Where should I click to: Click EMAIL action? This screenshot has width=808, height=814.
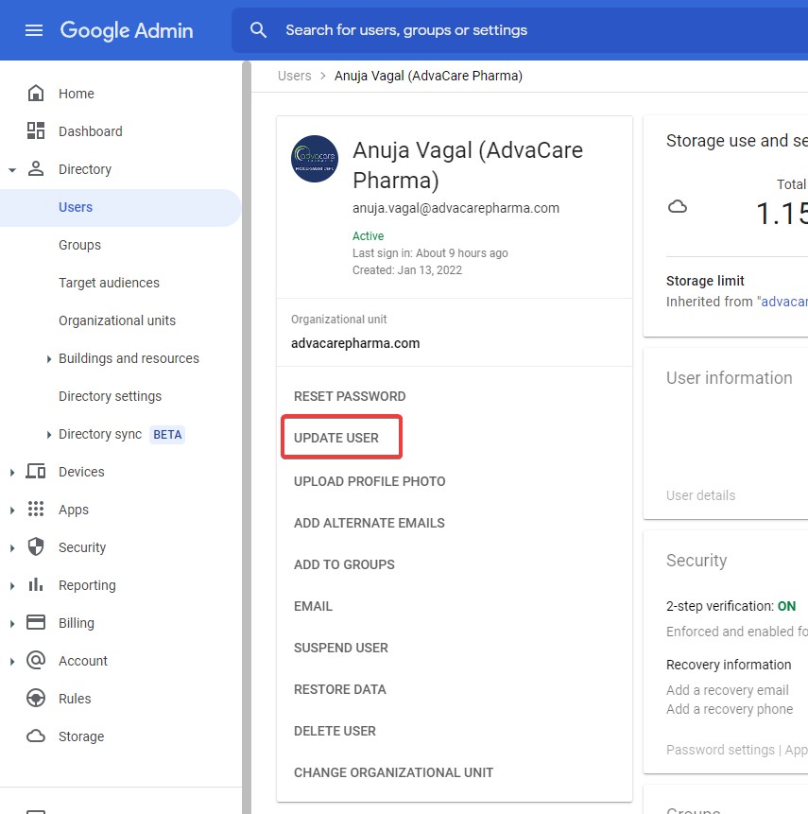coord(313,606)
